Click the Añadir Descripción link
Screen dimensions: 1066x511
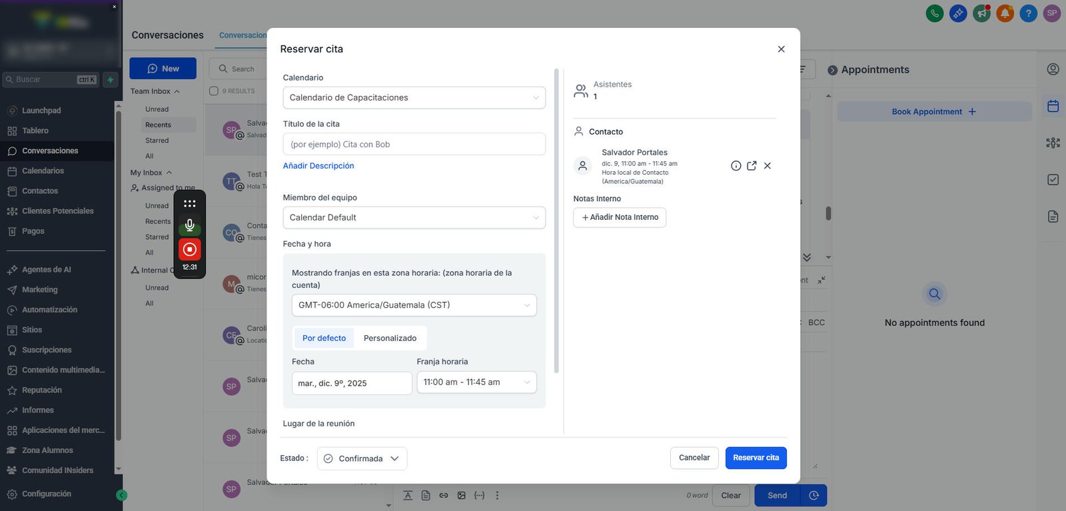point(318,166)
